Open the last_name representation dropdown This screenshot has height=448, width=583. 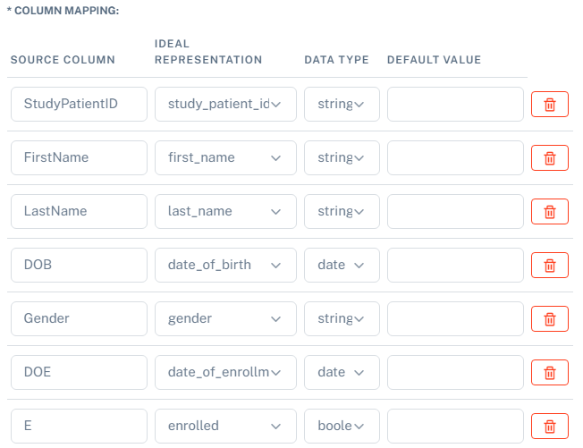tap(225, 212)
